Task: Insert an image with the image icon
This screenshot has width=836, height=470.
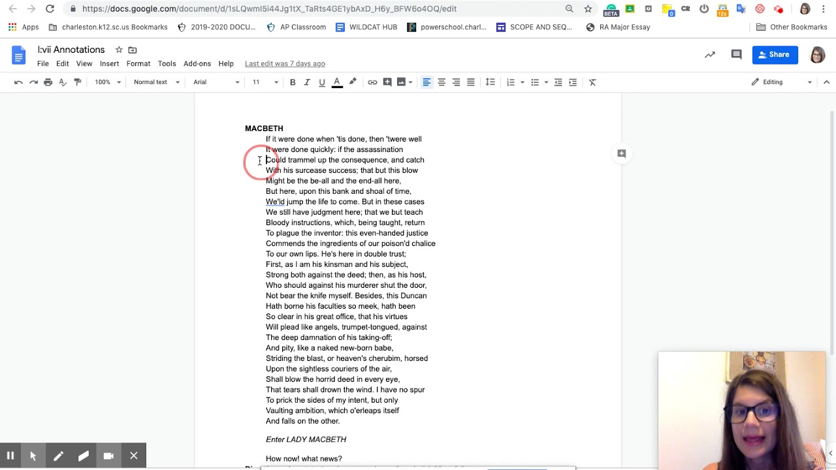Action: click(x=401, y=82)
